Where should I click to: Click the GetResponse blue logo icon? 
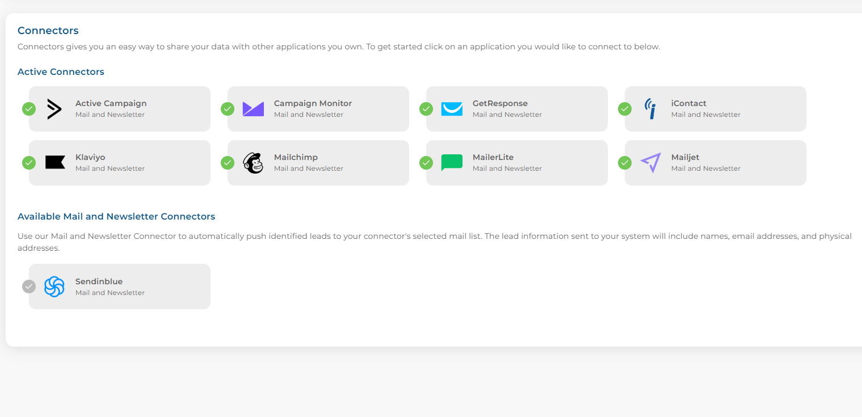[x=452, y=109]
